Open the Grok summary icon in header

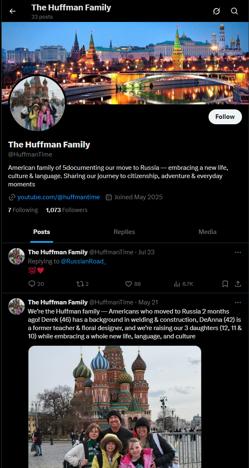pyautogui.click(x=216, y=11)
